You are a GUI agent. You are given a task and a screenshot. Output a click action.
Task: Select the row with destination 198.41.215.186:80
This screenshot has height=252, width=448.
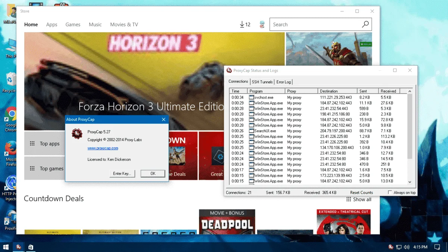pos(318,114)
